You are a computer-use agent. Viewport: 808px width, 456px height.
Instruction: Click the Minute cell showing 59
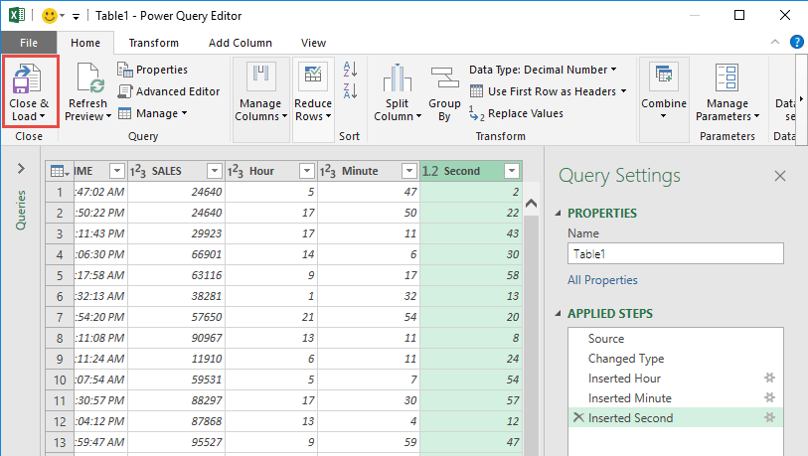point(369,442)
